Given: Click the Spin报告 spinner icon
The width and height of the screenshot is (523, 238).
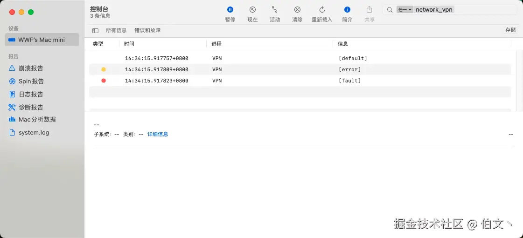Looking at the screenshot, I should pyautogui.click(x=12, y=81).
